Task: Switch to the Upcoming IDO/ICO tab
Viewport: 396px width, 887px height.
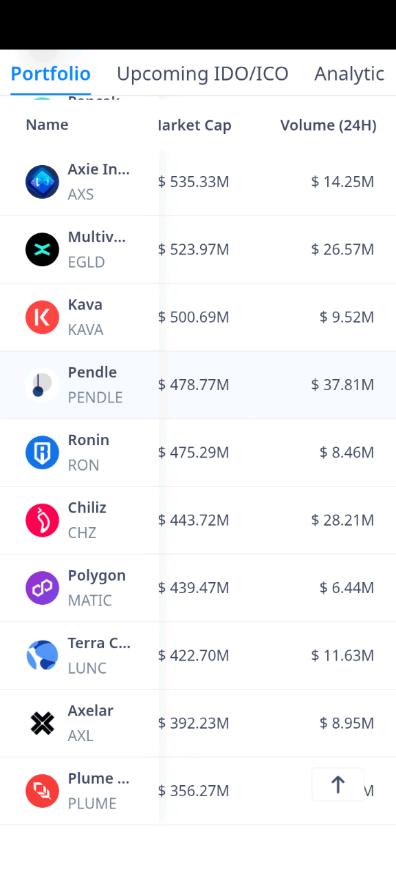Action: (x=202, y=74)
